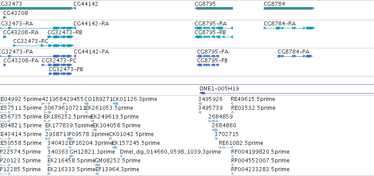
Task: Click the CG43208 gene name label
Action: (15, 13)
